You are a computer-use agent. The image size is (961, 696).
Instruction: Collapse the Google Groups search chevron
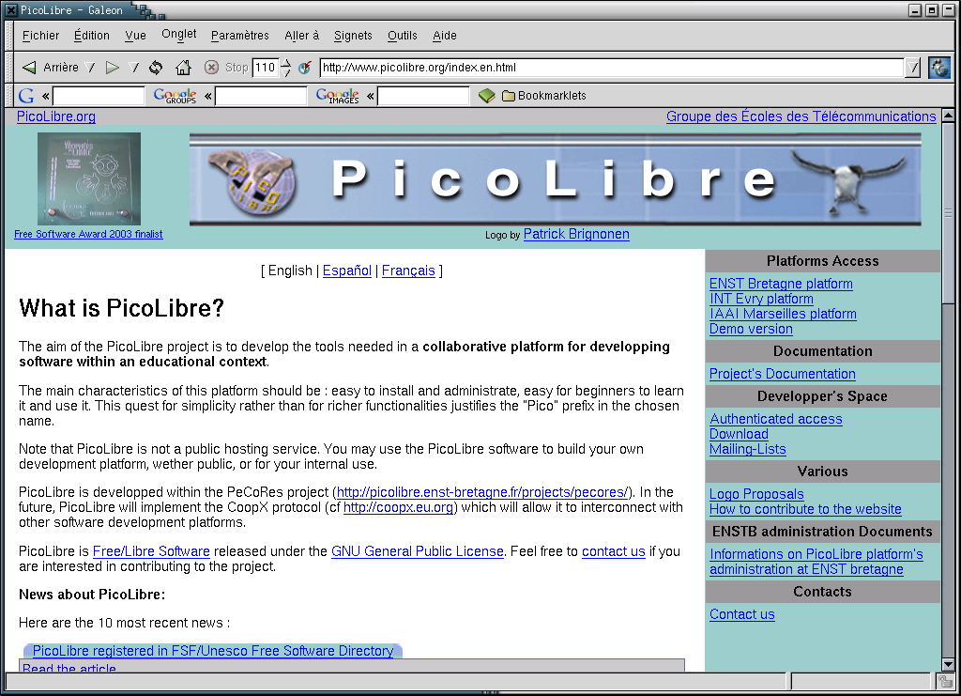coord(207,96)
